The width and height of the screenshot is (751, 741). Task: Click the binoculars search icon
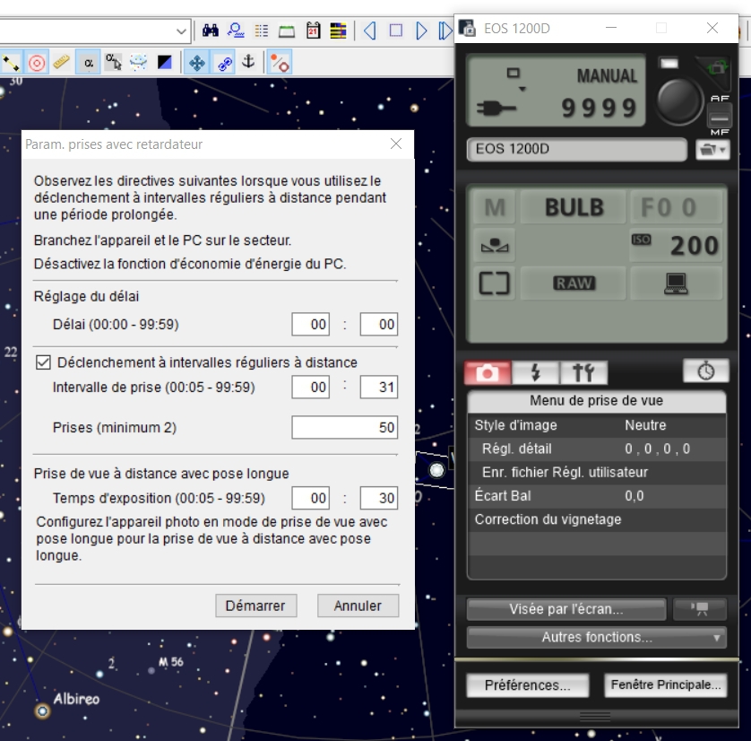211,31
